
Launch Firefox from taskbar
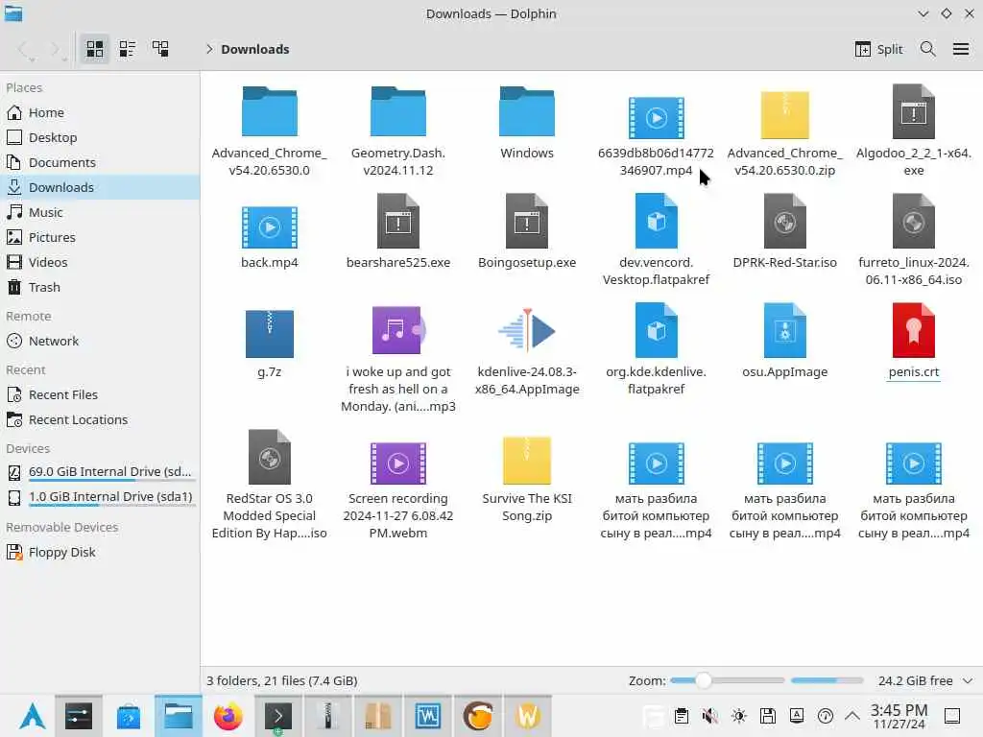click(228, 716)
